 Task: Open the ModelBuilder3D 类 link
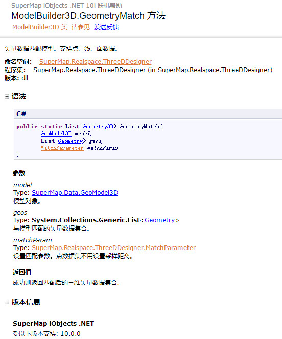(x=40, y=27)
